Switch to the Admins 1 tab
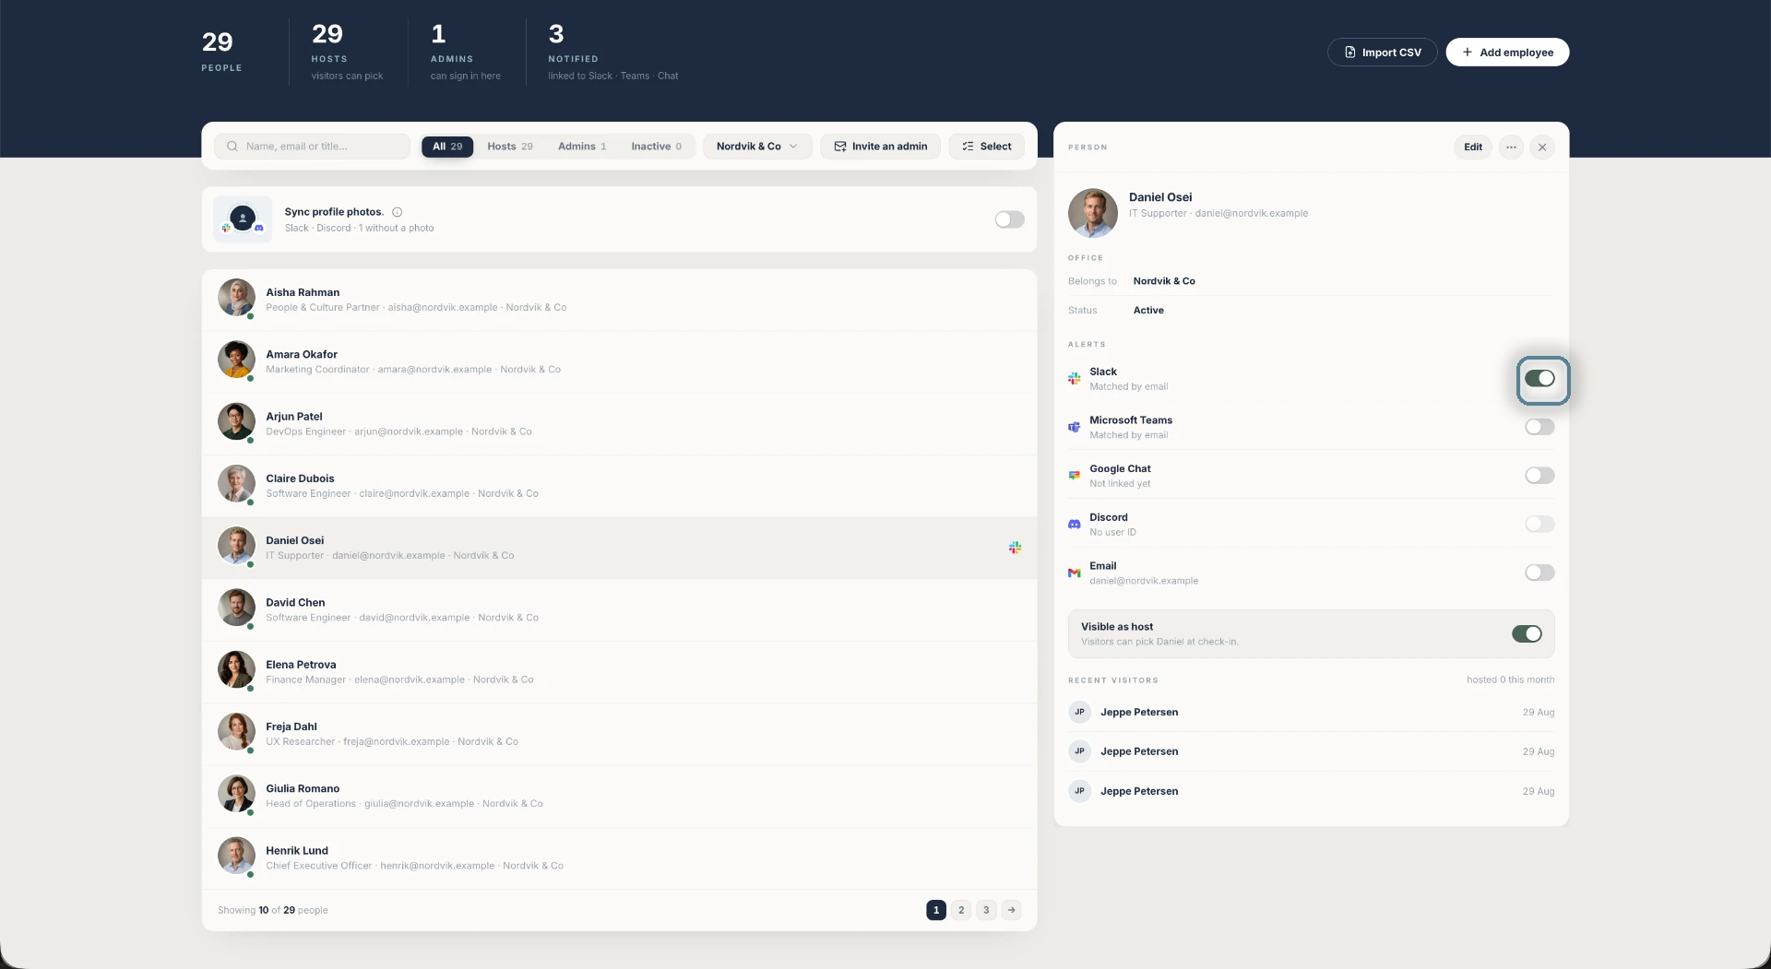The image size is (1771, 969). [x=582, y=147]
